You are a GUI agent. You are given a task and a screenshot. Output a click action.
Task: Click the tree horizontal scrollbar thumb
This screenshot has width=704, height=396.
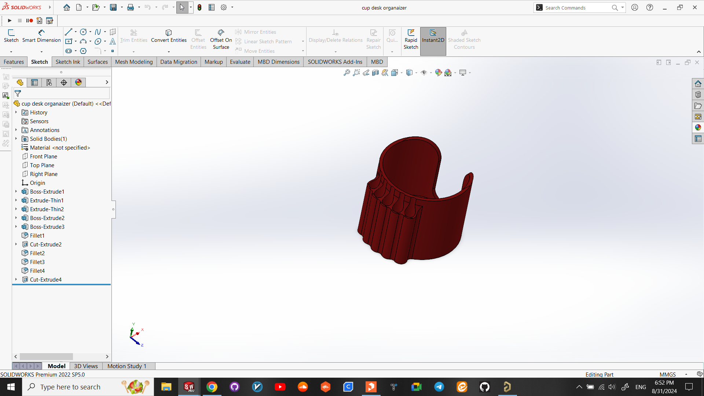[x=46, y=356]
